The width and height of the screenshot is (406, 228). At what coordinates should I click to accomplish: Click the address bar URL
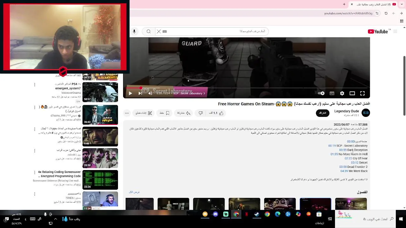click(348, 13)
